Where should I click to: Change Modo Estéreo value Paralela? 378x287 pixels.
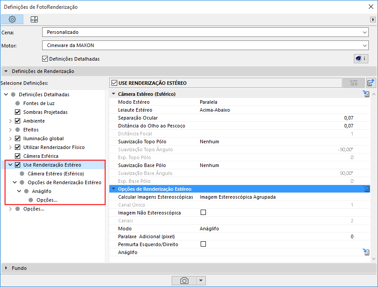tap(209, 102)
